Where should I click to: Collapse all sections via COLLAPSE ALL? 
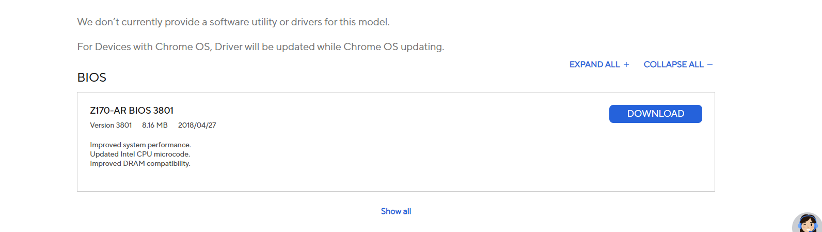point(673,65)
